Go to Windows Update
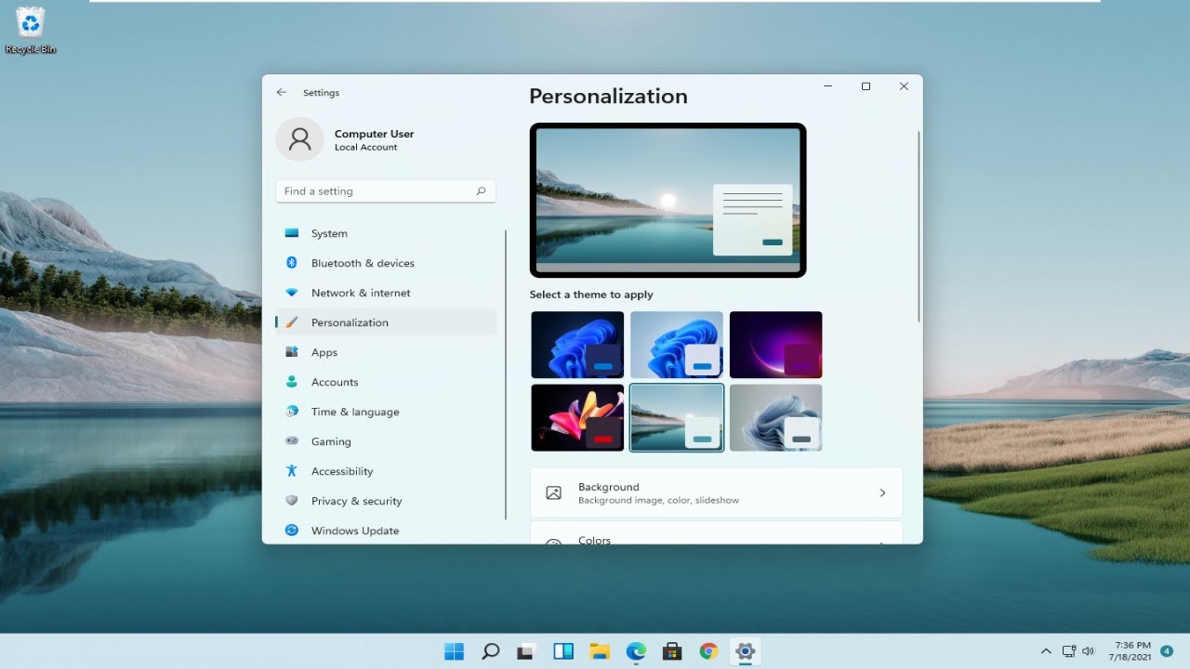Viewport: 1190px width, 669px height. [x=386, y=531]
